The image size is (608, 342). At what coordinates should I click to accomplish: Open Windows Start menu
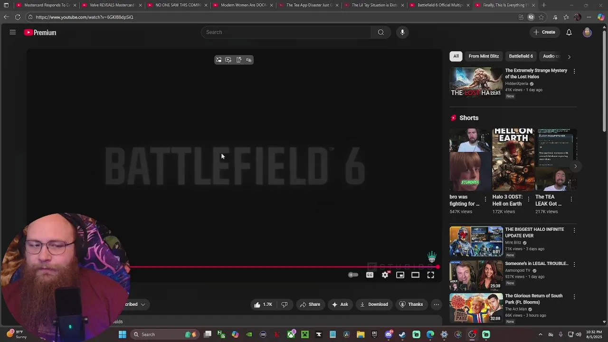[x=122, y=334]
